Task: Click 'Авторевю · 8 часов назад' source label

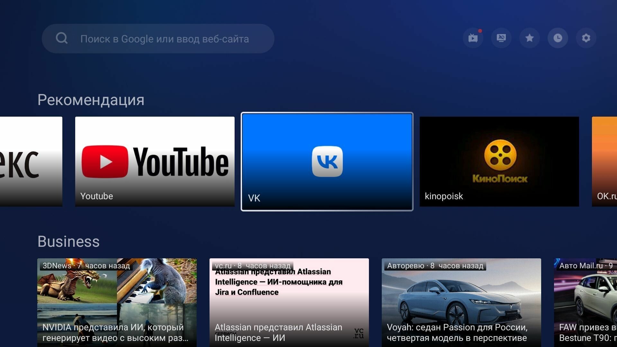Action: tap(435, 266)
